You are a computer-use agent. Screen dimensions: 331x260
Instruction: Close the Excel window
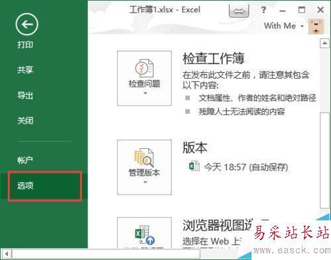click(x=320, y=10)
